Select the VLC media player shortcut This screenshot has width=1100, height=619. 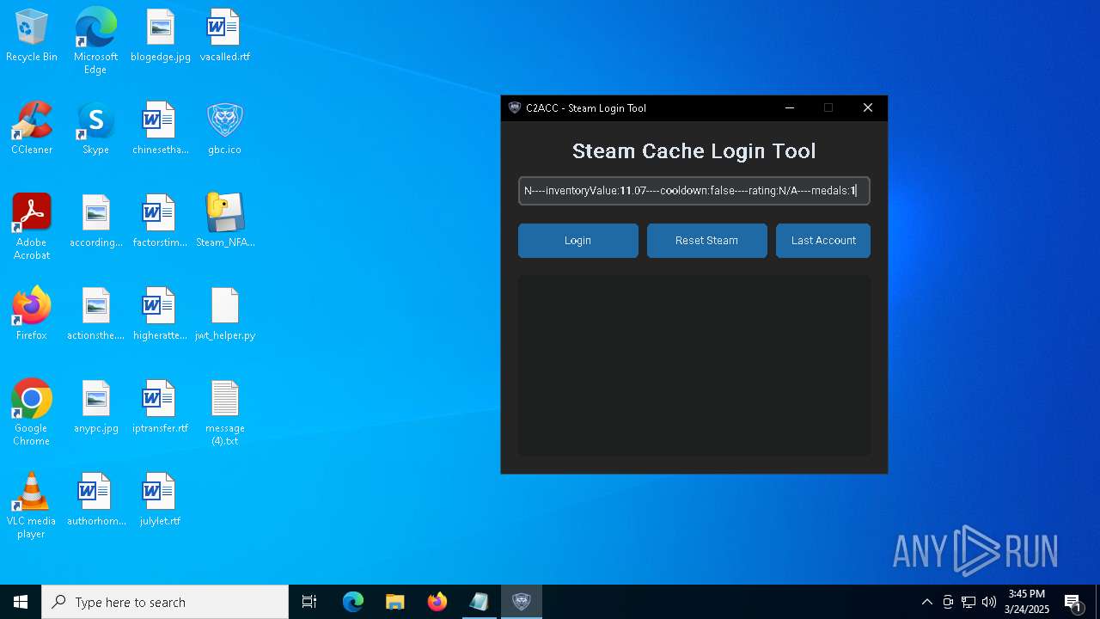pos(32,506)
